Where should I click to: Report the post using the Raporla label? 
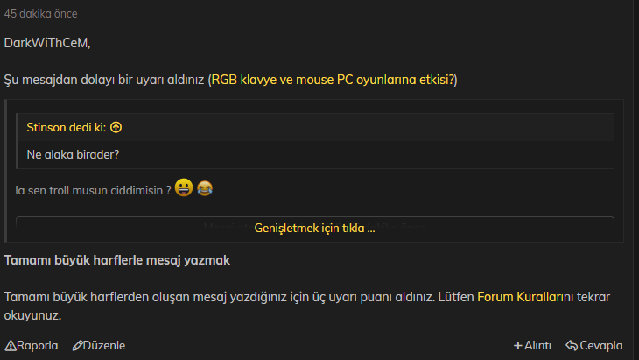[37, 346]
